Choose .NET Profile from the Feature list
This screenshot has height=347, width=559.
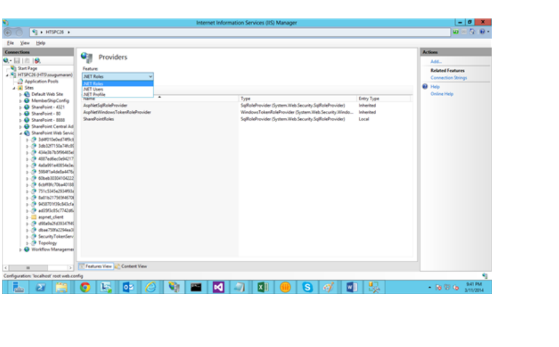(117, 94)
